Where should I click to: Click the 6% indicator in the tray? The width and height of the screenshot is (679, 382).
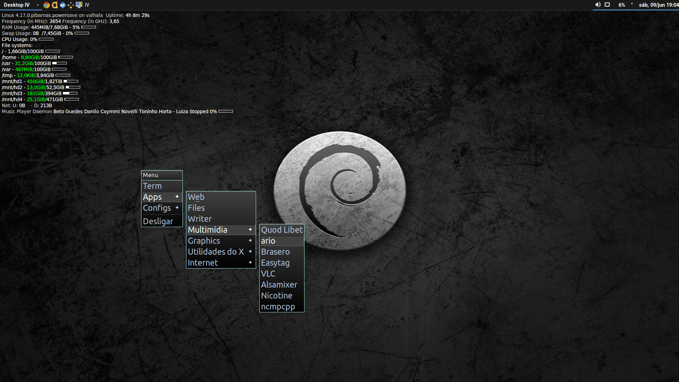pyautogui.click(x=622, y=5)
